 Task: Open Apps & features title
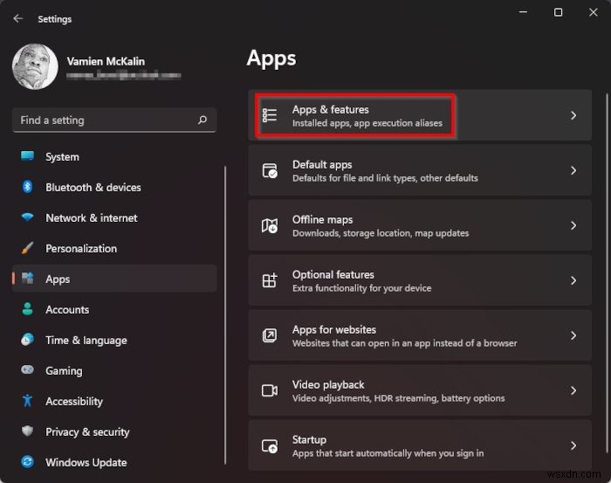coord(331,109)
